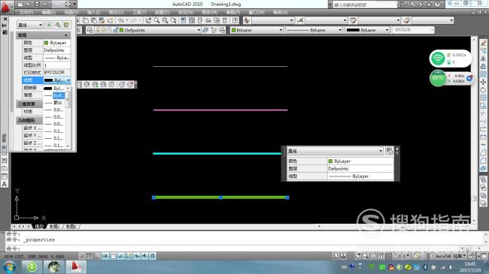Click the Paste icon in standard toolbar
Viewport: 489px width, 274px height.
pos(94,20)
